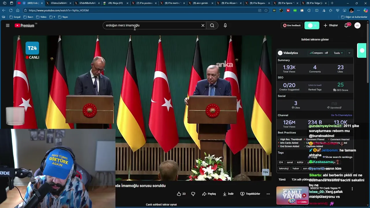Open new browser tab with plus
The height and width of the screenshot is (208, 370).
tap(332, 3)
